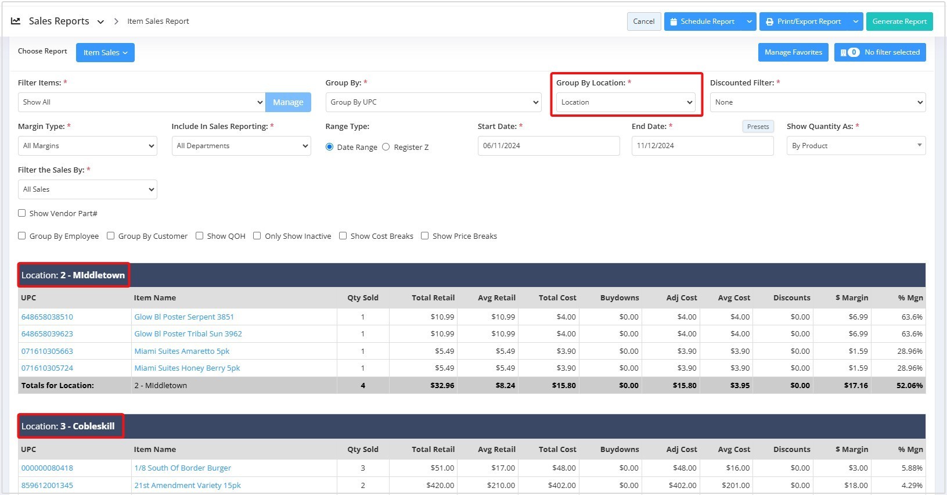Open Glow Bl Poster Serpent 3851 item
Image resolution: width=947 pixels, height=495 pixels.
pos(184,317)
